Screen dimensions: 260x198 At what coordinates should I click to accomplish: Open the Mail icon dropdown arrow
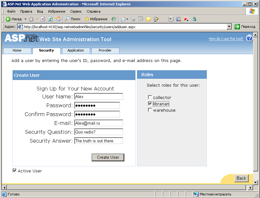127,19
